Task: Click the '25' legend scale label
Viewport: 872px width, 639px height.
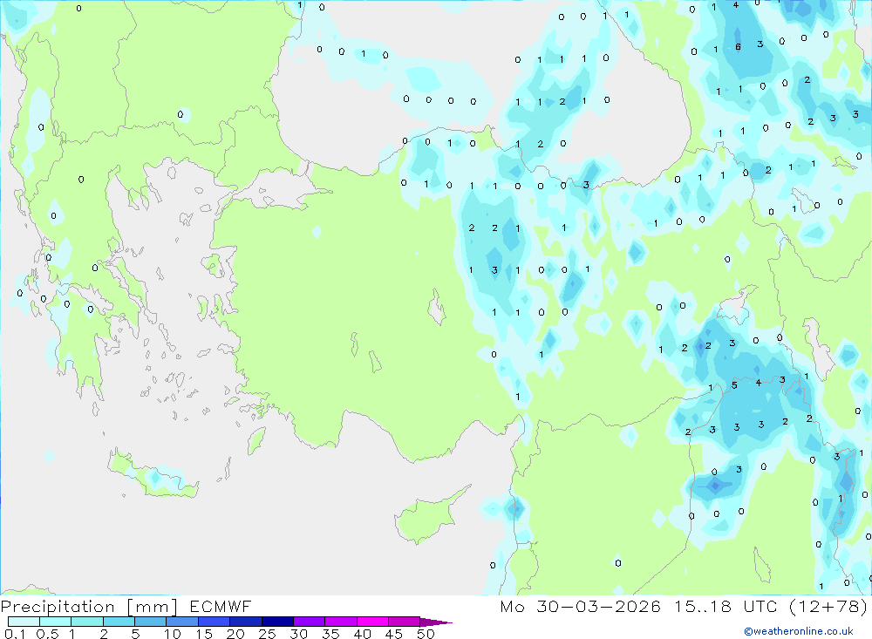Action: [x=268, y=634]
